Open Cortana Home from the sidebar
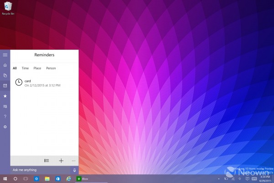This screenshot has height=183, width=274. click(5, 65)
